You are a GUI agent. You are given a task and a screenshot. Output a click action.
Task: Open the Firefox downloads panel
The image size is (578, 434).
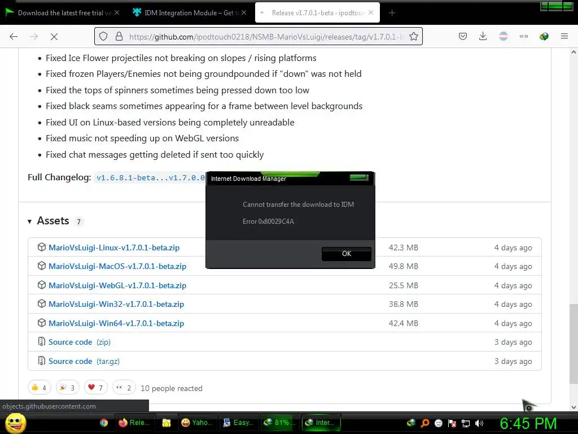[x=483, y=36]
